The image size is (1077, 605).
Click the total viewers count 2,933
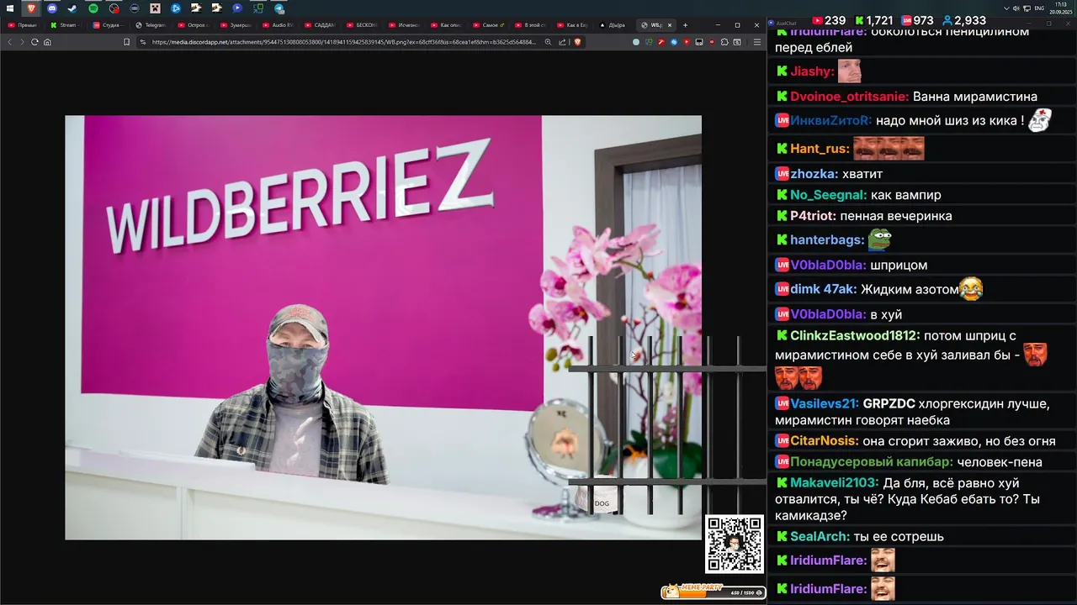pos(964,20)
